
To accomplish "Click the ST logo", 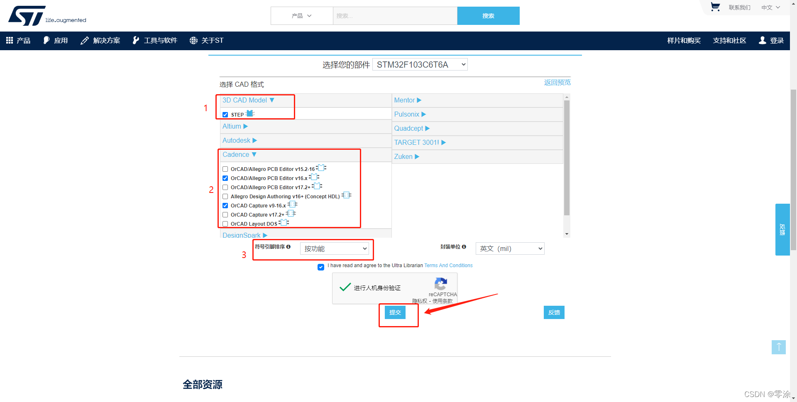I will 47,16.
